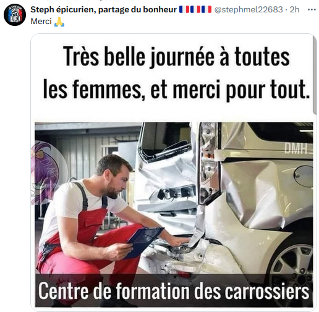Click the broken tail light on the car
This screenshot has height=312, width=319.
(x=208, y=162)
